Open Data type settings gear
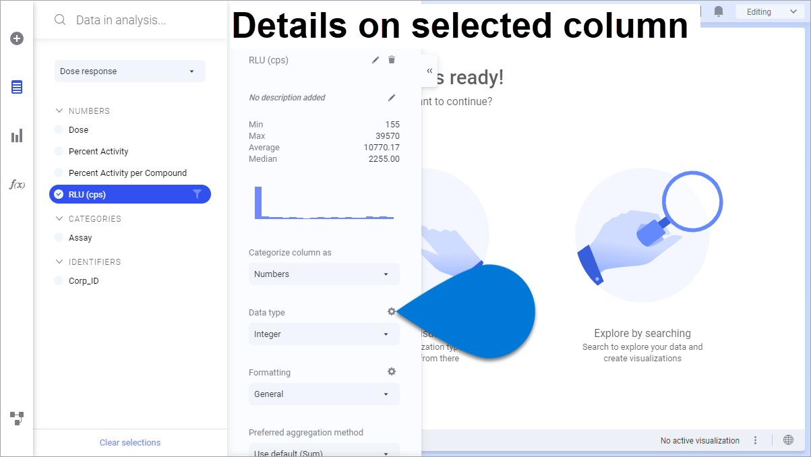 pyautogui.click(x=392, y=311)
